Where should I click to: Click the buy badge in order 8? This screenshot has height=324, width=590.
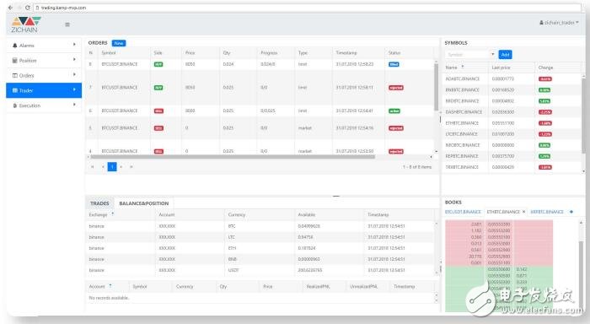click(x=158, y=64)
